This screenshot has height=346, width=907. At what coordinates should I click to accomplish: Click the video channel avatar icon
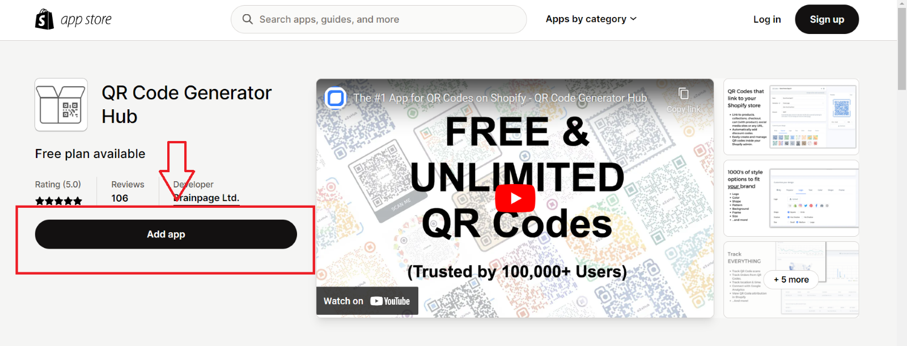tap(336, 98)
